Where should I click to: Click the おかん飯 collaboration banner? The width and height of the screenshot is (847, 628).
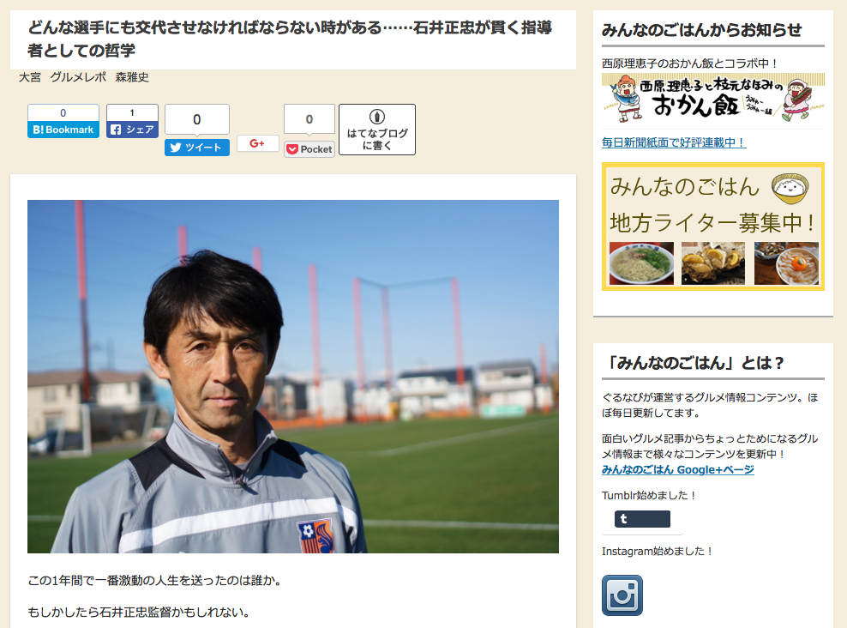(x=713, y=99)
